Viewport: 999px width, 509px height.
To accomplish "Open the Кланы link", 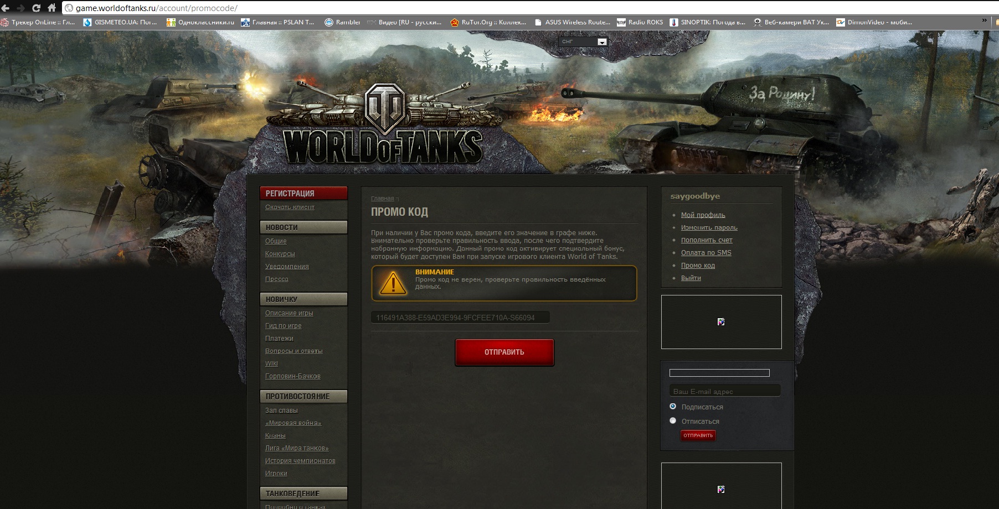I will coord(275,436).
